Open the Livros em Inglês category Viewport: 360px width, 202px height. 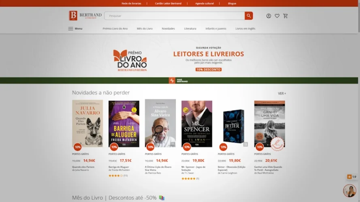click(245, 29)
